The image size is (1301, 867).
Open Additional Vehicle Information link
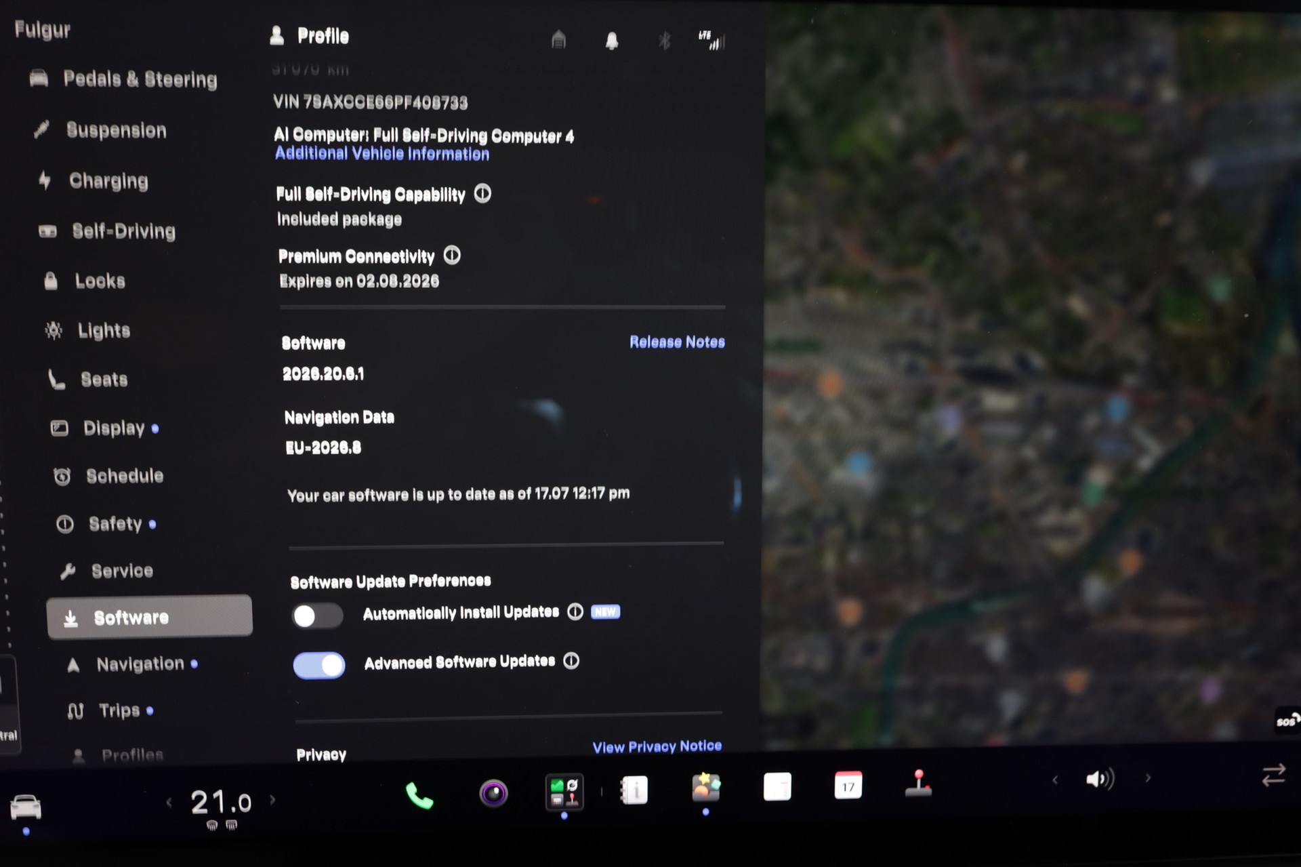(x=382, y=154)
